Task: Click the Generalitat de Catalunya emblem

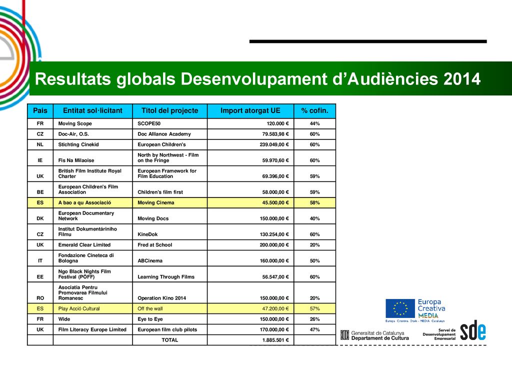Action: pos(345,335)
